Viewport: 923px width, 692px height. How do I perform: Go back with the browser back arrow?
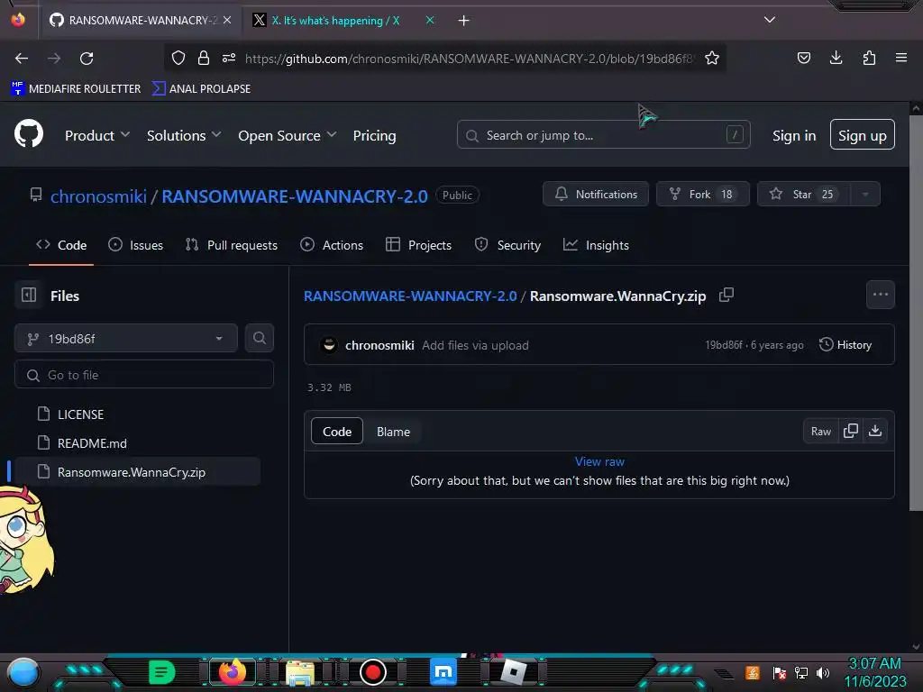[x=22, y=59]
